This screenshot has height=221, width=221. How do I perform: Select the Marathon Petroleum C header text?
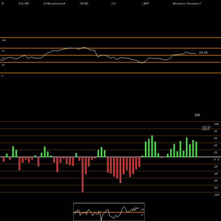tap(187, 4)
